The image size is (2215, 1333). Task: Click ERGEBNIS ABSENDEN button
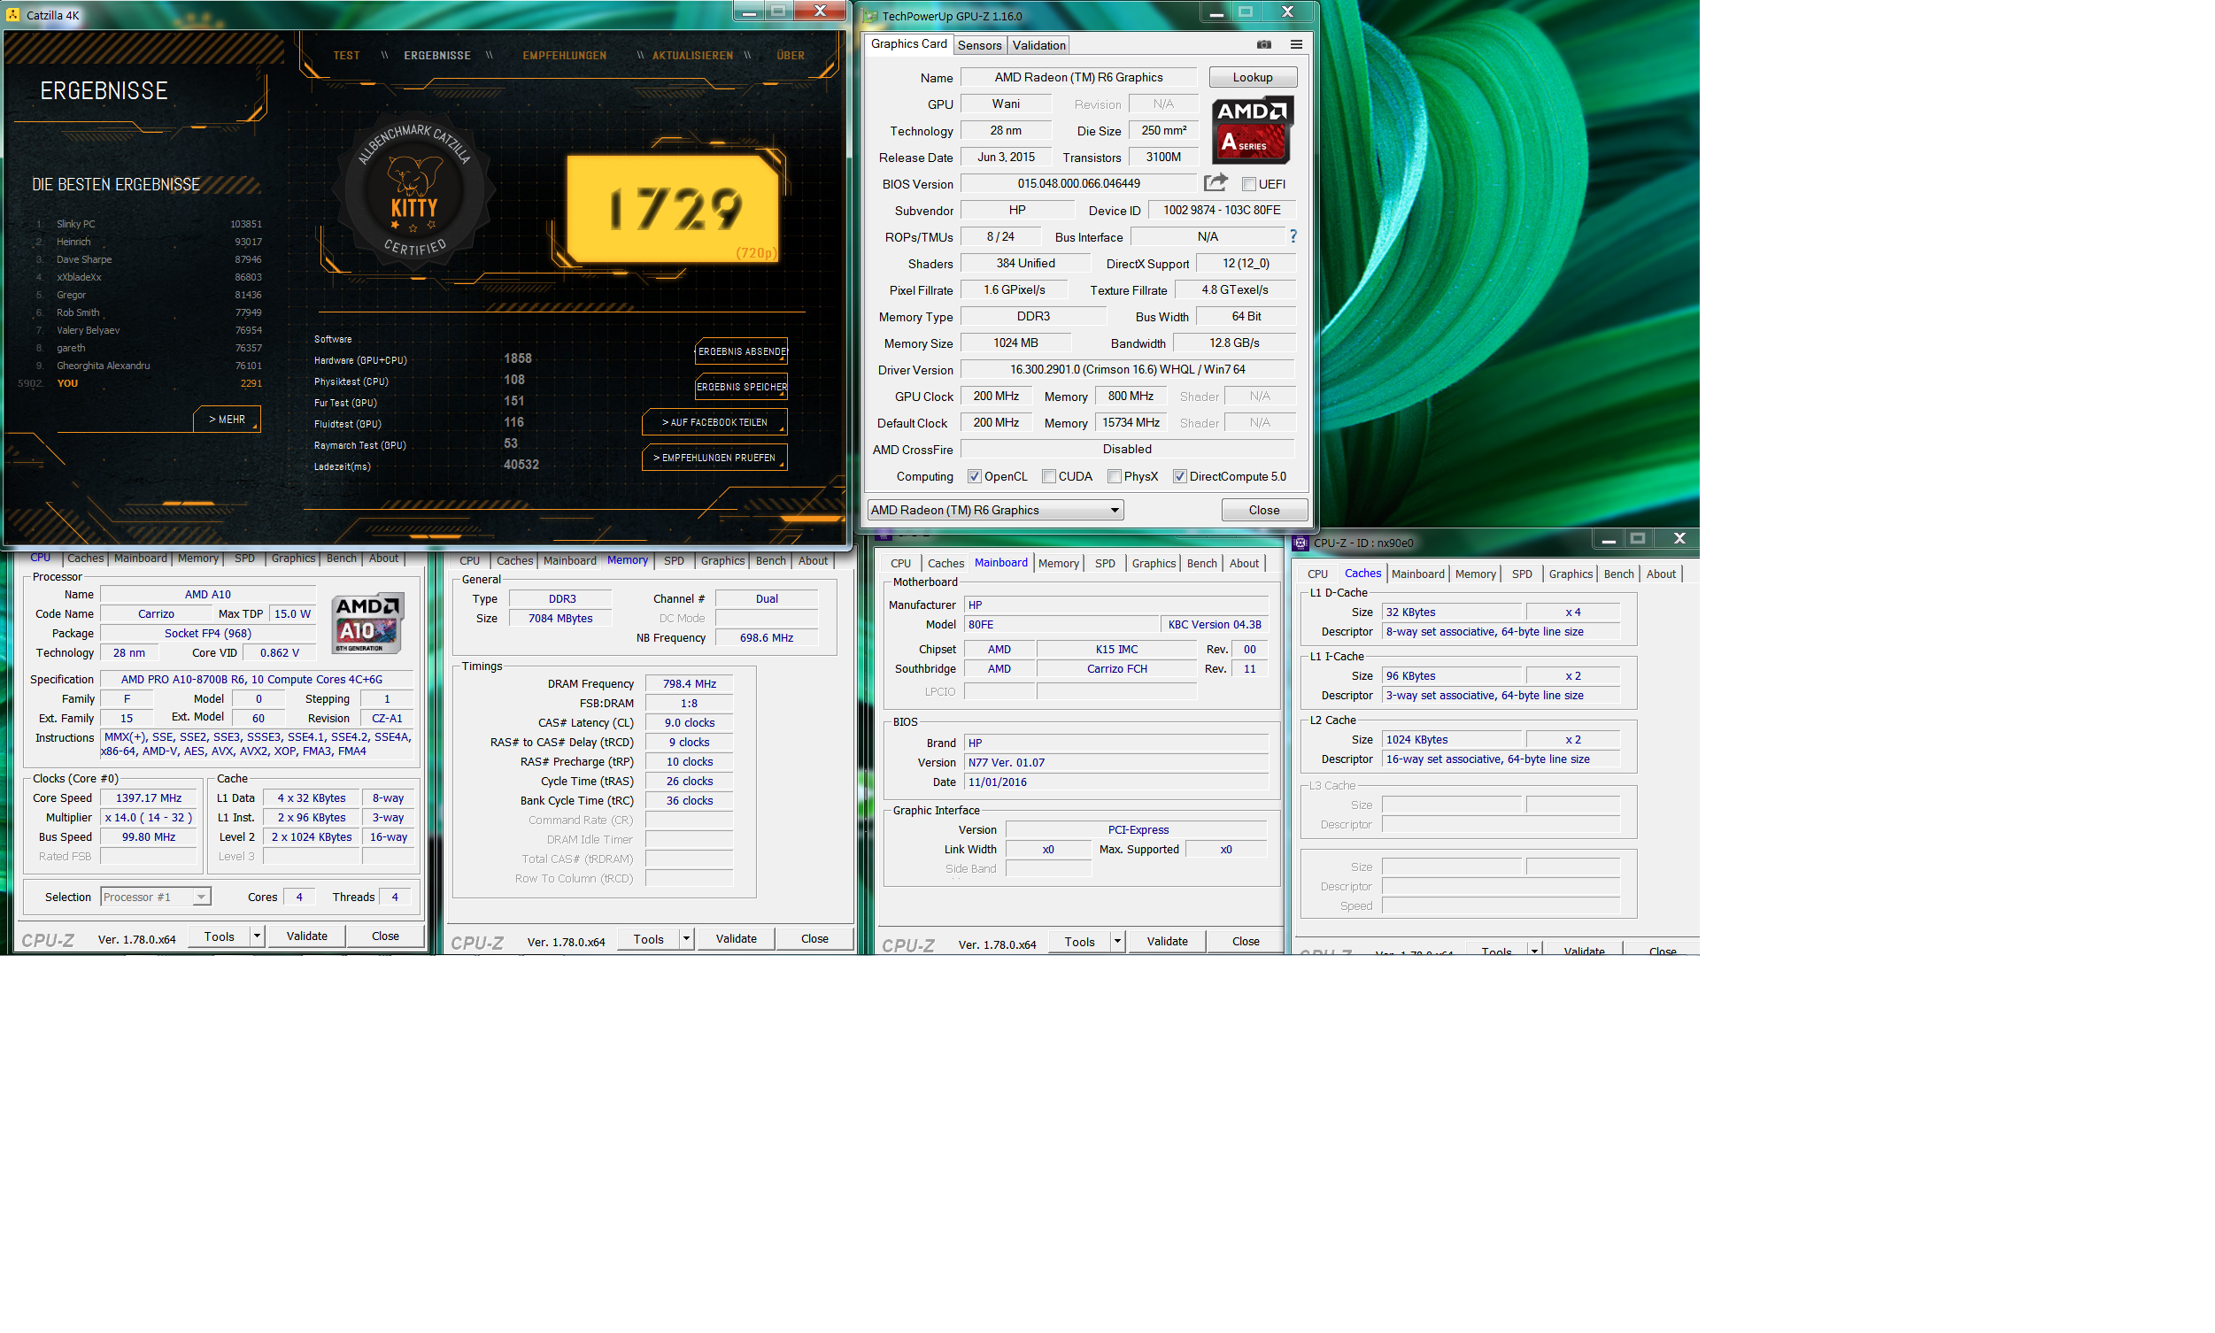tap(741, 351)
